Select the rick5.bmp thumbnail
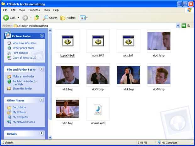 tap(159, 75)
